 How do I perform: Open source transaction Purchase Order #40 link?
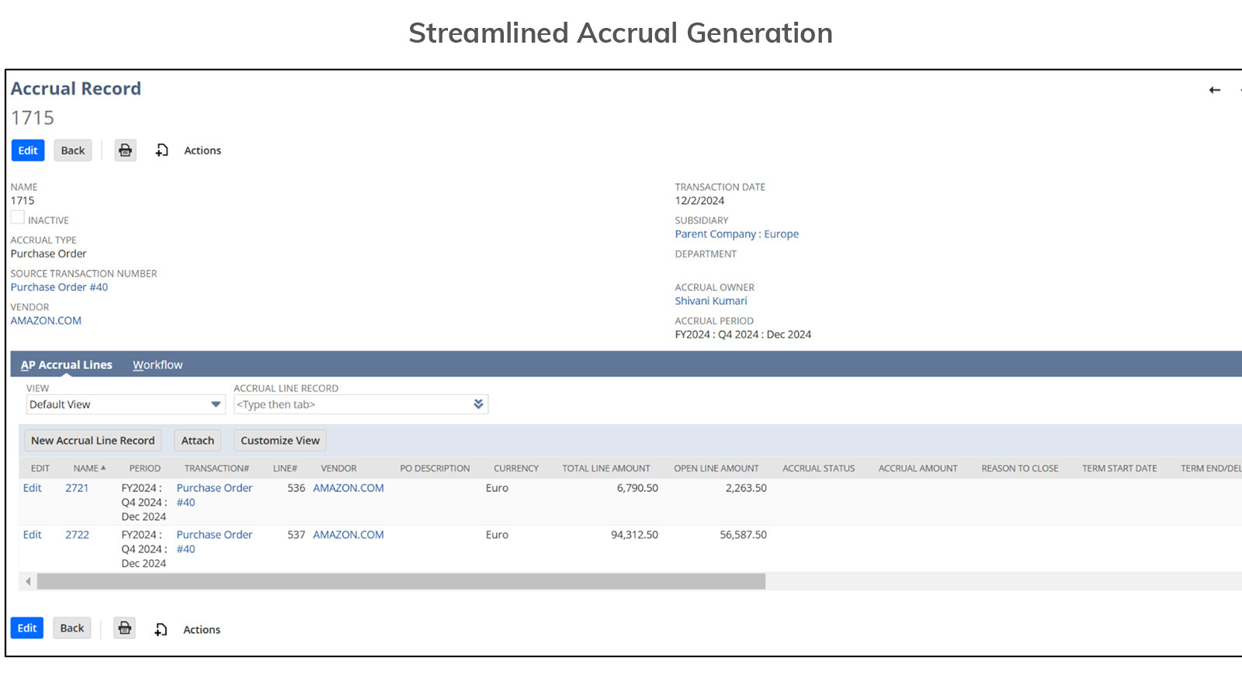[x=60, y=287]
